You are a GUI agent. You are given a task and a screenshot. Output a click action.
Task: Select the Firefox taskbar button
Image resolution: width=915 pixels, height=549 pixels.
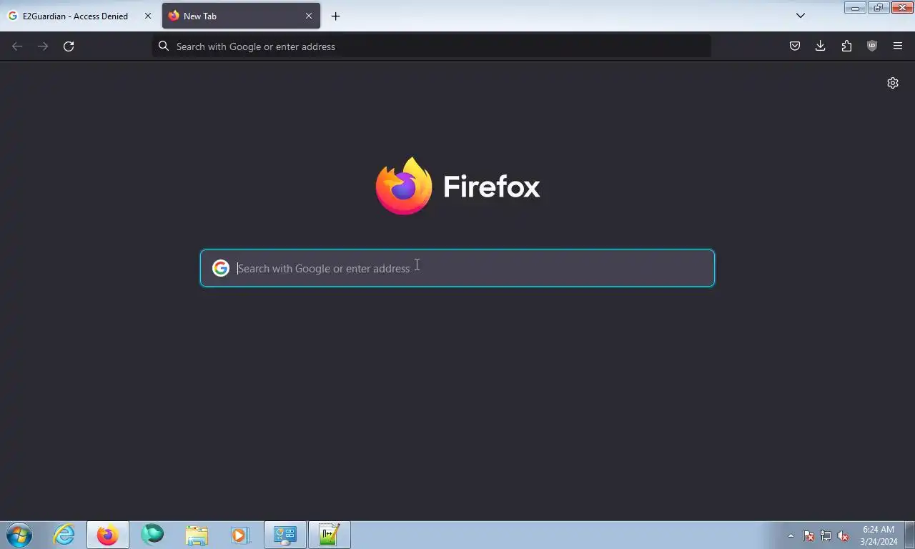click(x=108, y=535)
